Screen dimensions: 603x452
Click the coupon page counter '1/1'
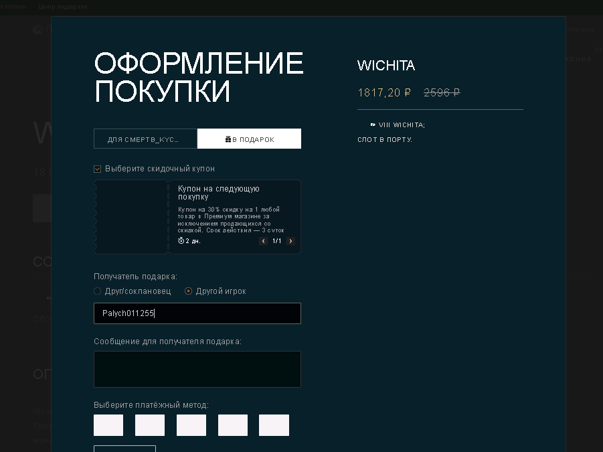[277, 241]
